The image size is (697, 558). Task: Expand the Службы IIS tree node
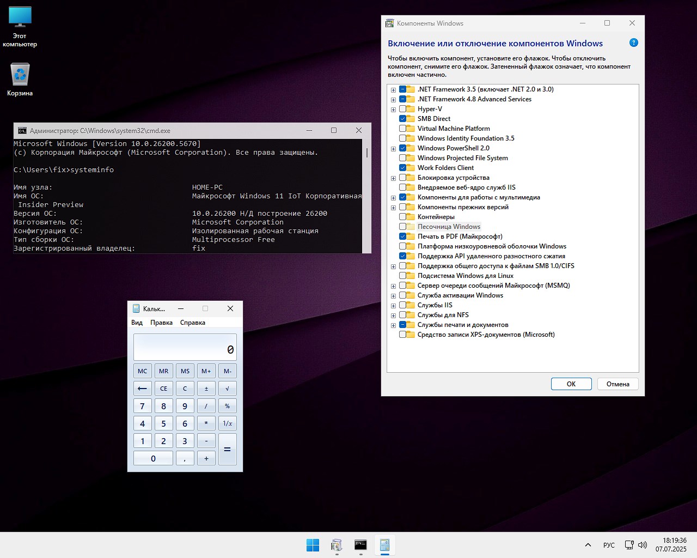(393, 306)
